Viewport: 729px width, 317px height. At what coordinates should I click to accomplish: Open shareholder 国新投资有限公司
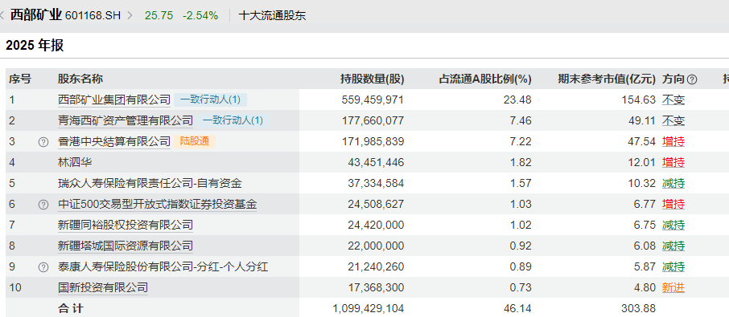[103, 288]
